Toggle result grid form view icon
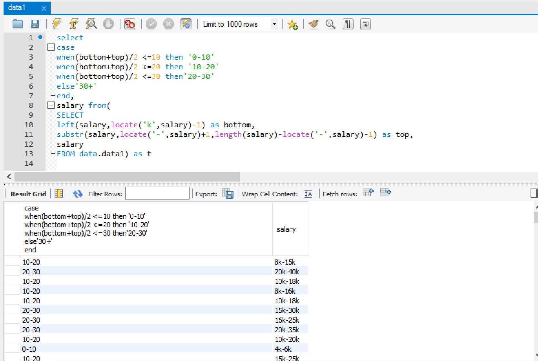The height and width of the screenshot is (361, 538). [x=59, y=193]
